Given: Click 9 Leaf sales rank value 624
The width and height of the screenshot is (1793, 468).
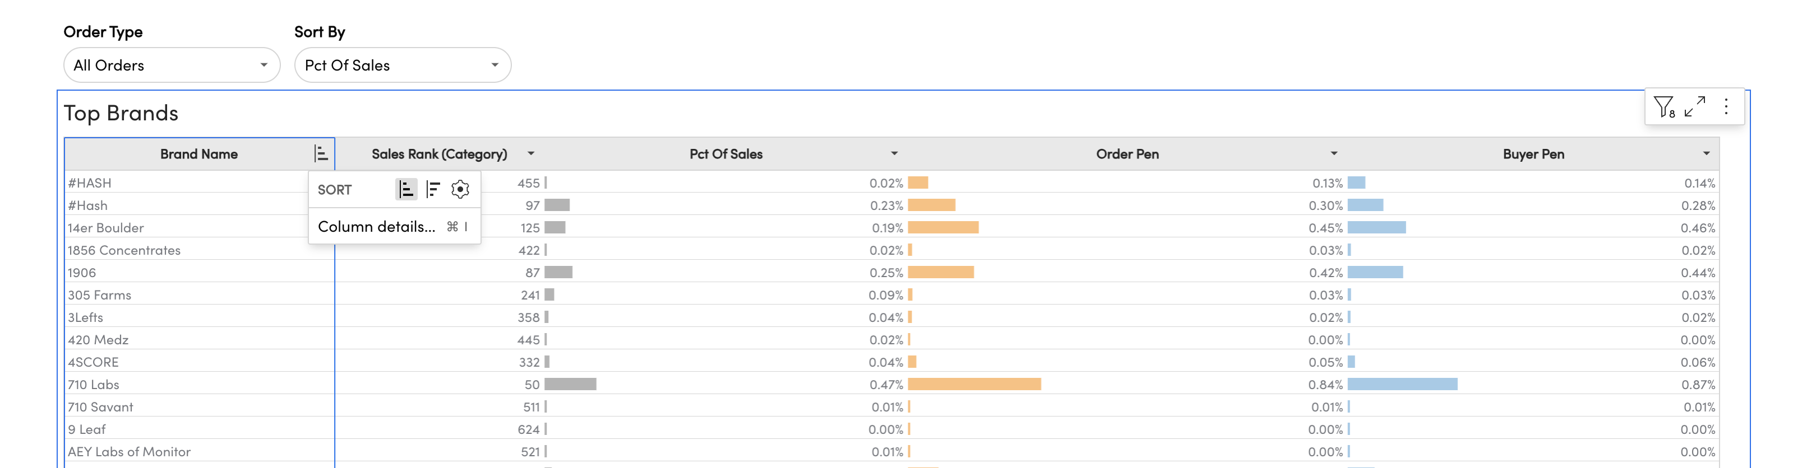Looking at the screenshot, I should (x=528, y=429).
